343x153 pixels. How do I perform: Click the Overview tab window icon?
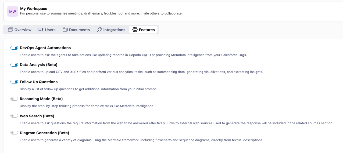coord(10,30)
